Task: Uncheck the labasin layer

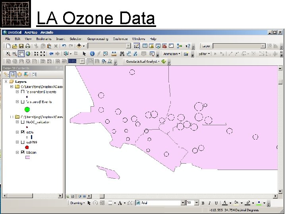Action: click(x=23, y=152)
